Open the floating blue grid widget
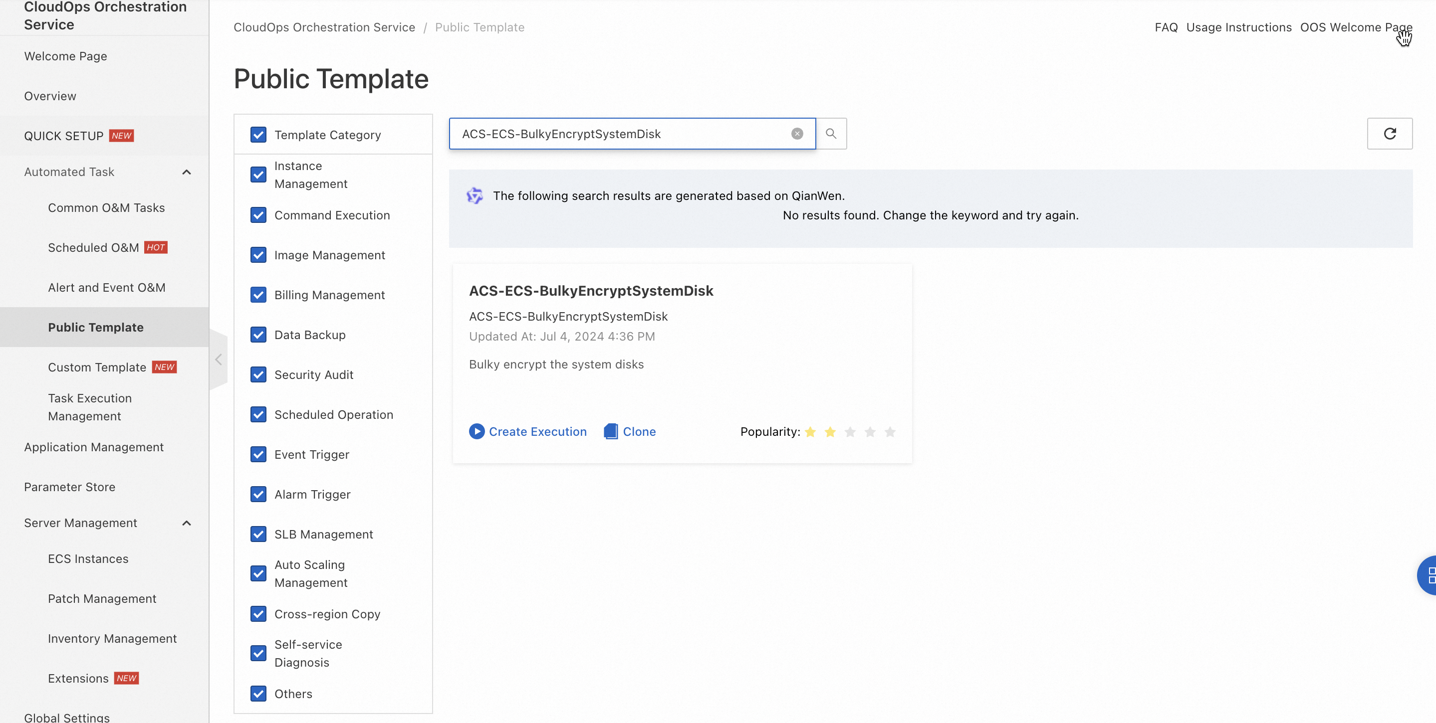Viewport: 1436px width, 723px height. (1429, 575)
